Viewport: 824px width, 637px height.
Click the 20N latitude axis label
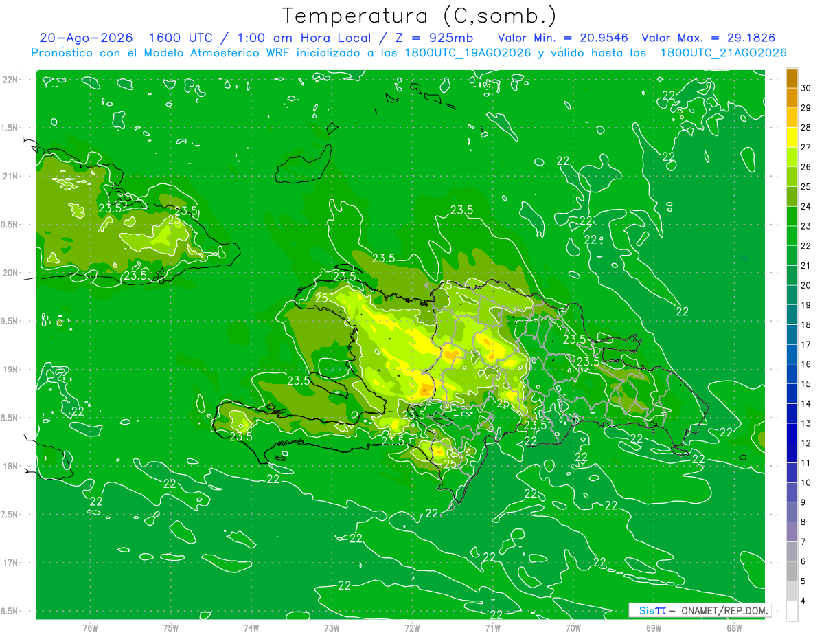click(12, 273)
